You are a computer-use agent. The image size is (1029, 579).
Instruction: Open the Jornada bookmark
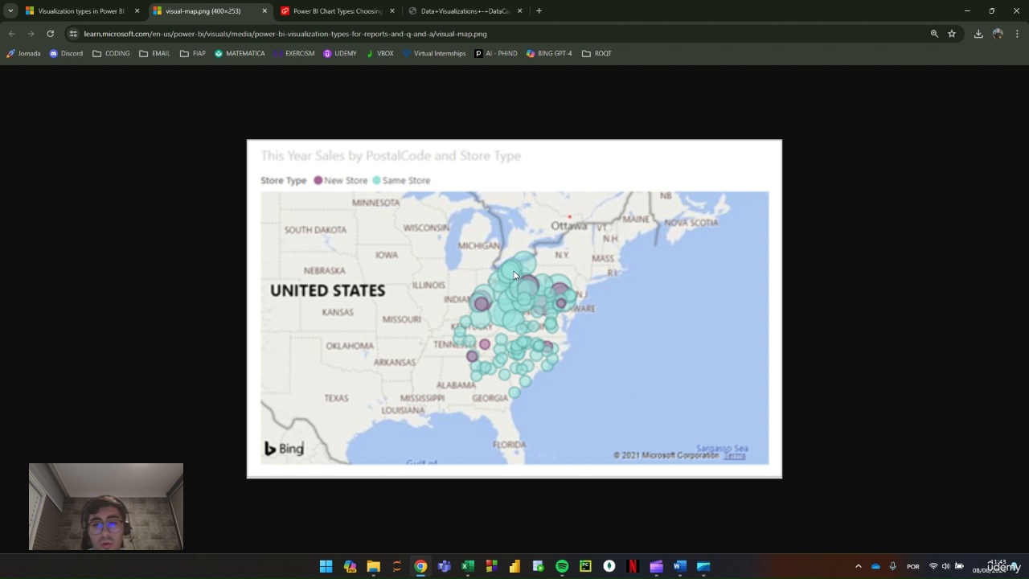click(23, 54)
